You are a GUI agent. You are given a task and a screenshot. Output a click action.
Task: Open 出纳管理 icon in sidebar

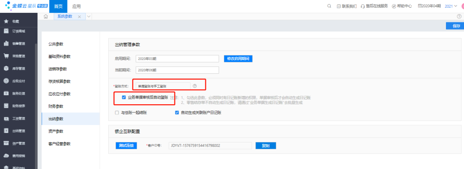pyautogui.click(x=6, y=131)
